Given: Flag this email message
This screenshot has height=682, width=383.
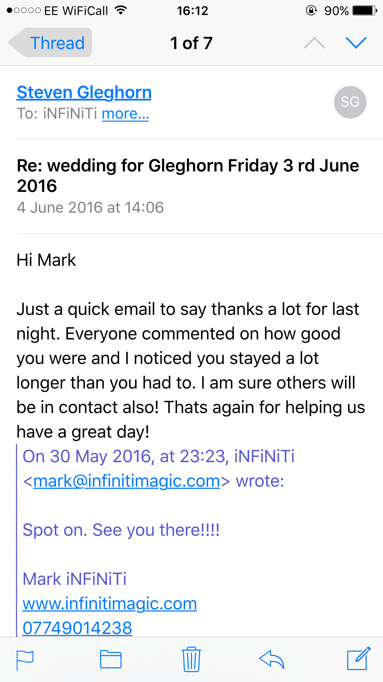Looking at the screenshot, I should (x=25, y=660).
